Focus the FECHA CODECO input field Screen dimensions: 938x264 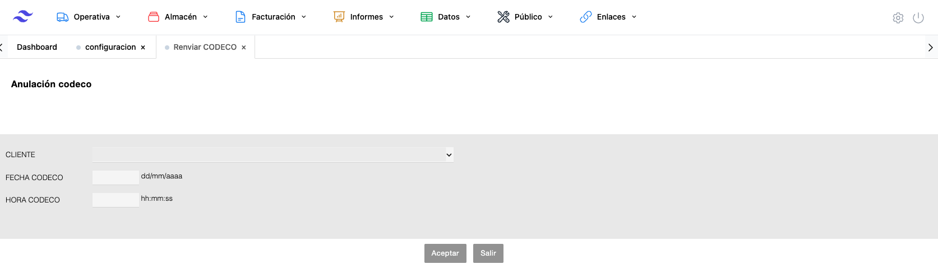click(x=115, y=177)
